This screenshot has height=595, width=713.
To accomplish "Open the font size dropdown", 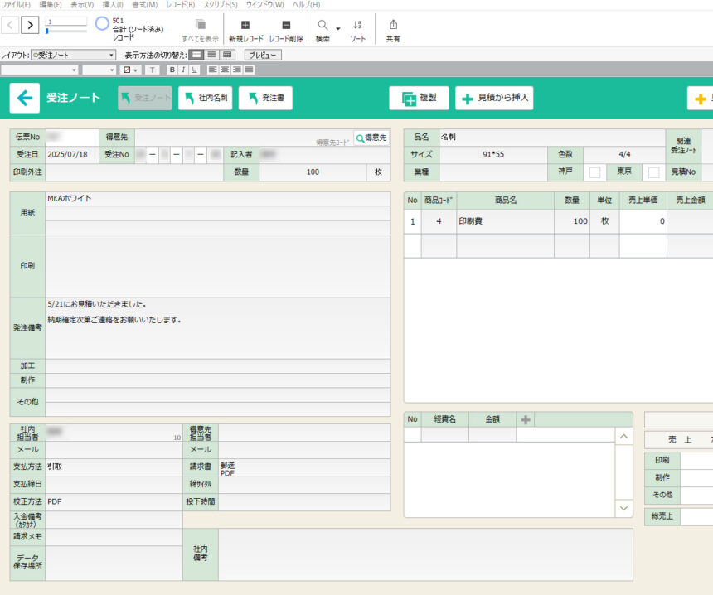I will (99, 70).
